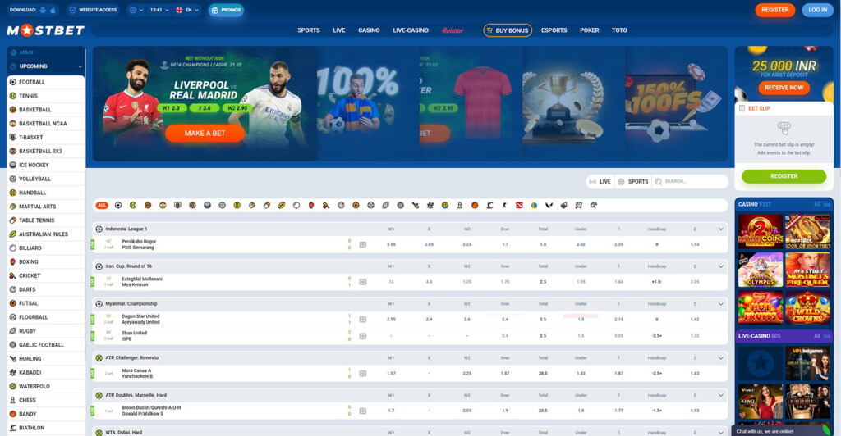Select Ice Hockey in the sidebar
Image resolution: width=841 pixels, height=436 pixels.
(34, 165)
